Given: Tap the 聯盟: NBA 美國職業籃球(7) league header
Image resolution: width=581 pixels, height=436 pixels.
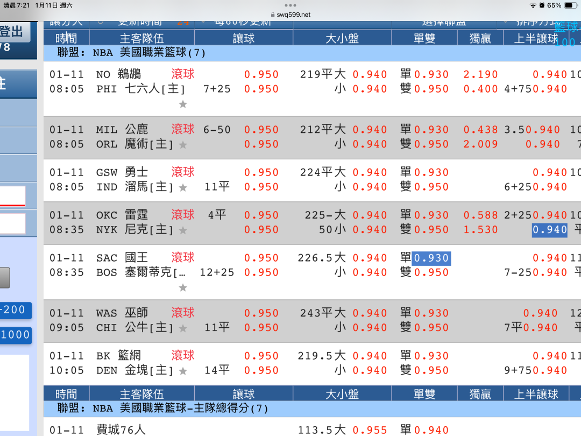Looking at the screenshot, I should click(x=312, y=53).
